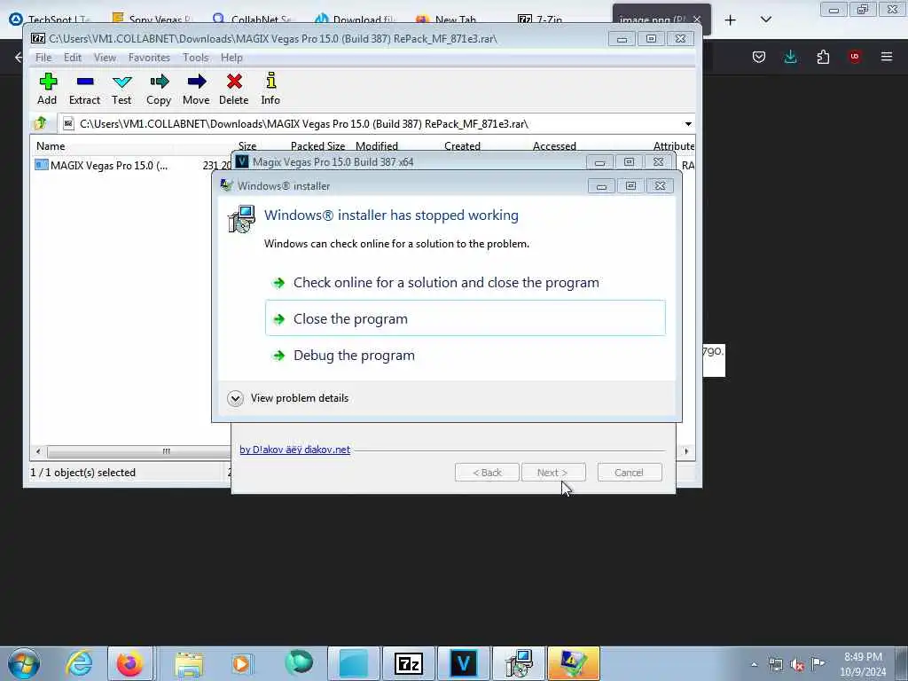This screenshot has width=908, height=681.
Task: Select Windows Installer taskbar icon
Action: (519, 663)
